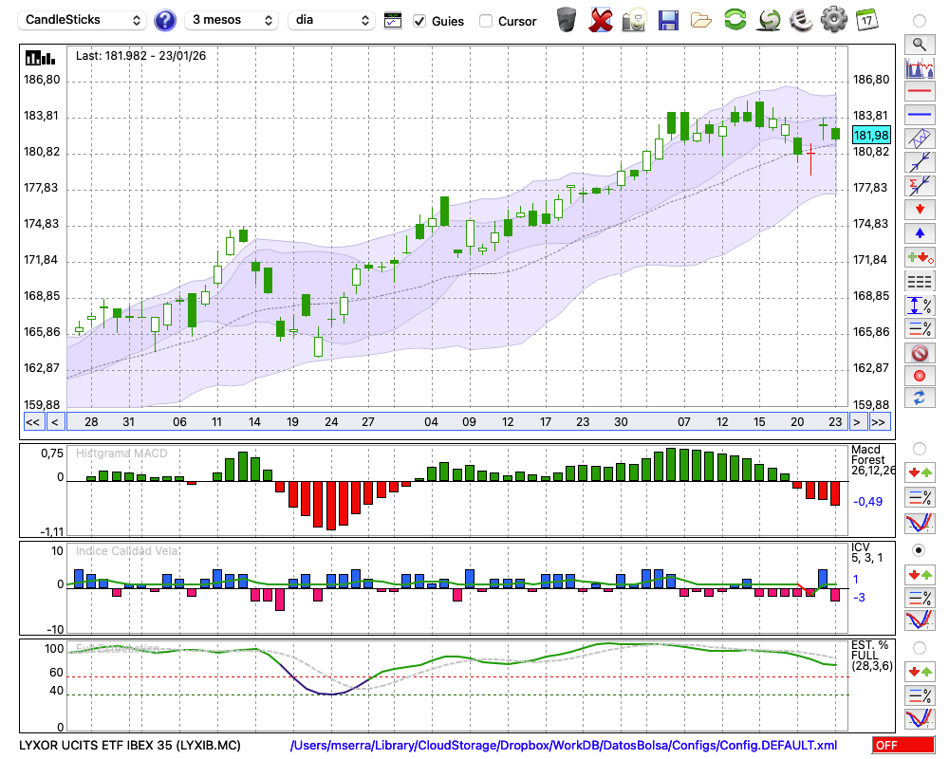
Task: Select the red horizontal line tool
Action: pos(920,91)
